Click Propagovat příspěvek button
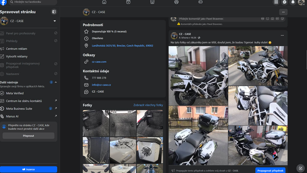Screen dimensions: 307x173 (270, 170)
